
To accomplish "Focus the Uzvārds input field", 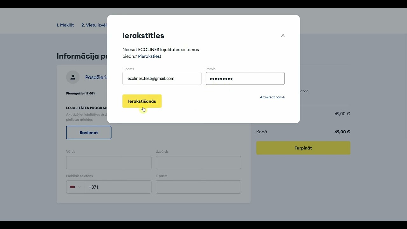I will (x=198, y=163).
